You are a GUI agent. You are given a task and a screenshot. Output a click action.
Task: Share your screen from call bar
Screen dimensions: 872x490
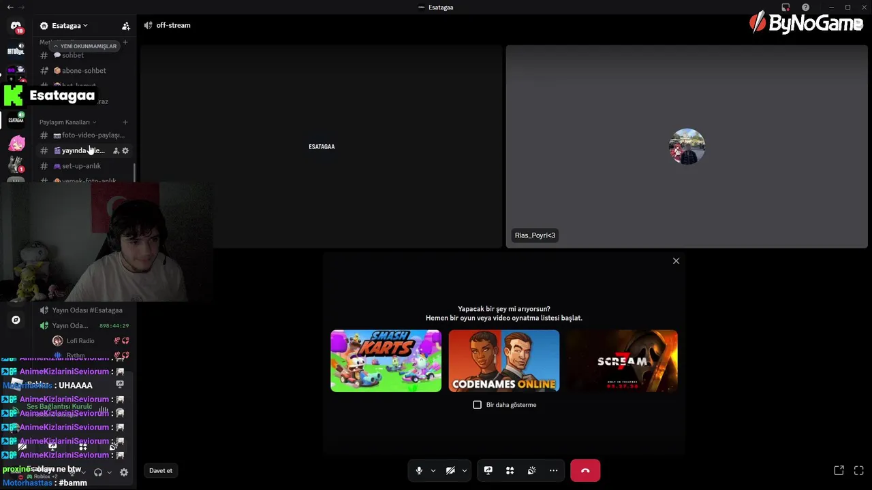tap(488, 470)
